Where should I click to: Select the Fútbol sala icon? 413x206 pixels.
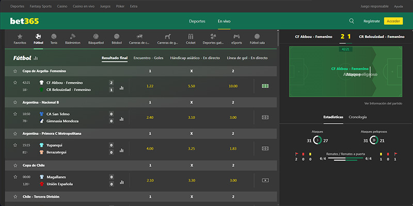[x=257, y=37]
